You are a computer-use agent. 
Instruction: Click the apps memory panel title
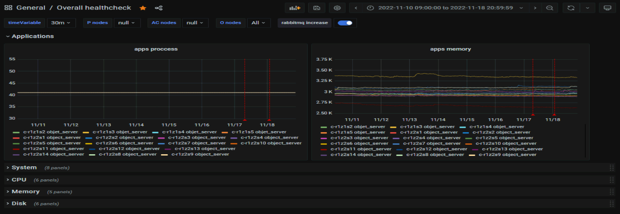(x=450, y=49)
